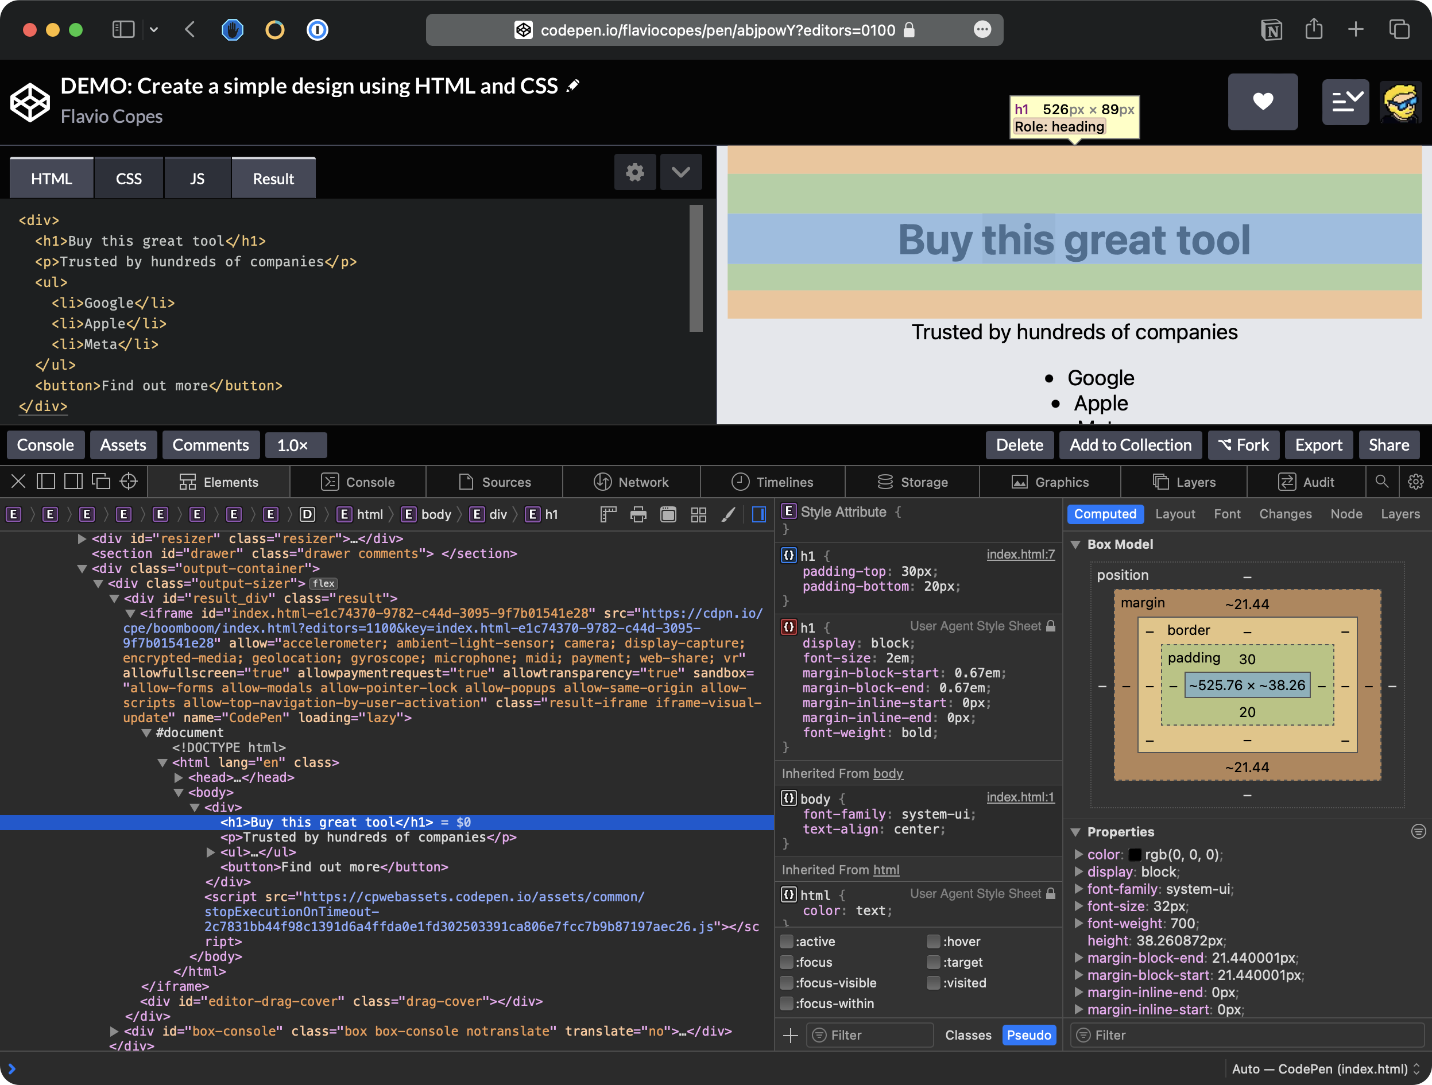Switch to the CSS editor tab
Image resolution: width=1432 pixels, height=1085 pixels.
coord(128,179)
